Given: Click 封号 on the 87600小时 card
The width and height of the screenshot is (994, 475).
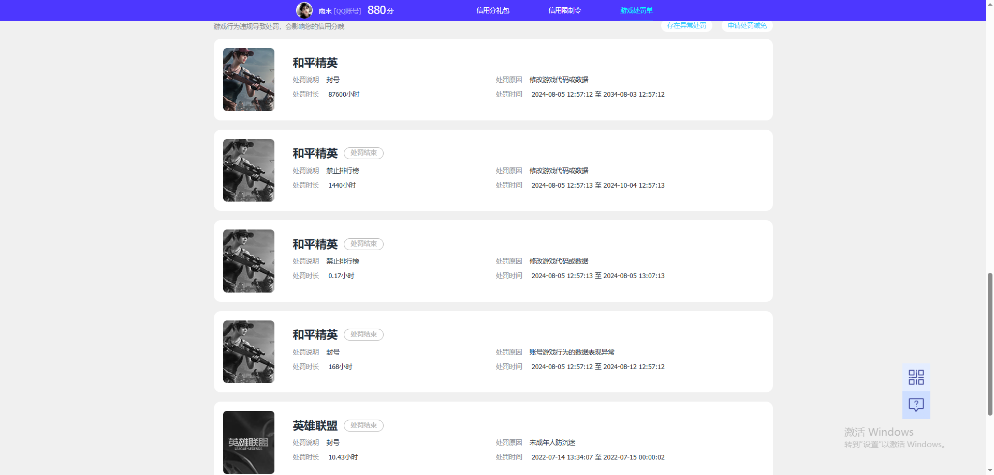Looking at the screenshot, I should point(333,80).
